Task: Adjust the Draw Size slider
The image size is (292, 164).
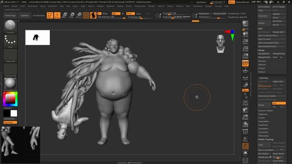Action: (176, 17)
